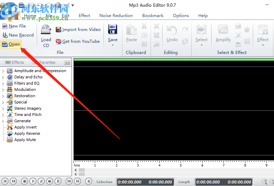Image resolution: width=274 pixels, height=186 pixels.
Task: Open the Help tab
Action: (203, 16)
